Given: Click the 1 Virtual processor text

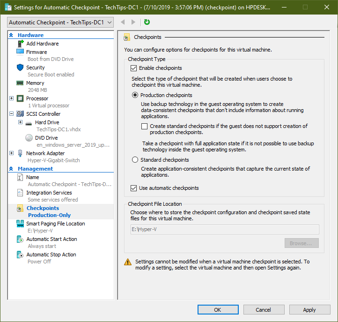Looking at the screenshot, I should click(x=49, y=105).
